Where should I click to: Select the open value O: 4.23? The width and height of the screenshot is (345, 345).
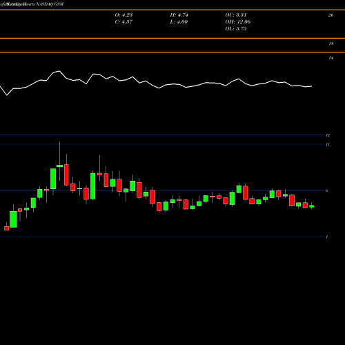click(x=124, y=15)
